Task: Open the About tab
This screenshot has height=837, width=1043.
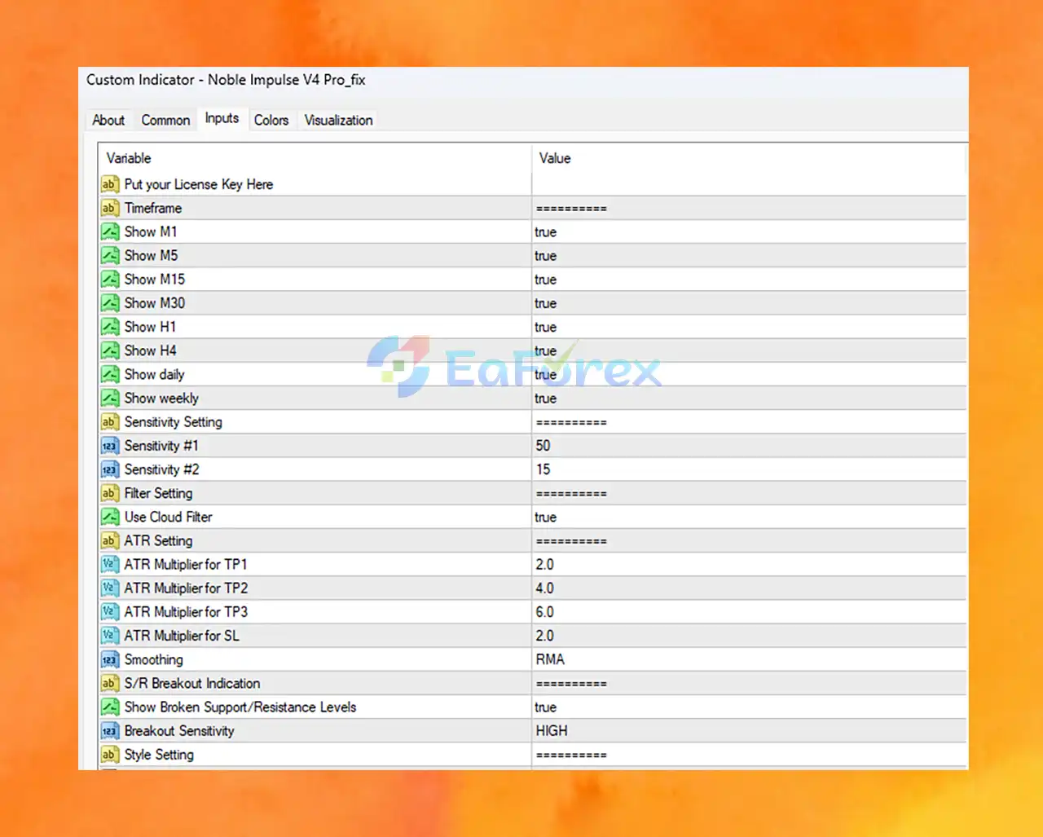Action: [x=108, y=120]
